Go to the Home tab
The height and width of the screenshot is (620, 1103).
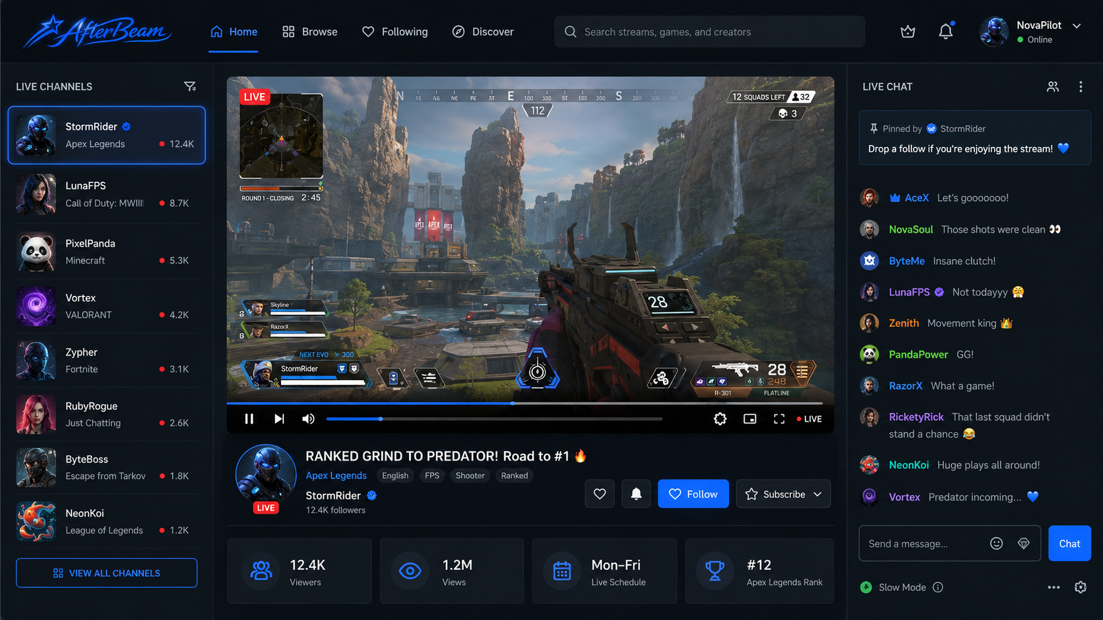tap(234, 32)
